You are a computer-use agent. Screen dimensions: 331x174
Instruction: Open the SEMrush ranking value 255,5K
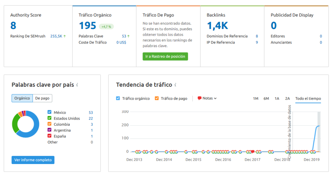tap(56, 36)
